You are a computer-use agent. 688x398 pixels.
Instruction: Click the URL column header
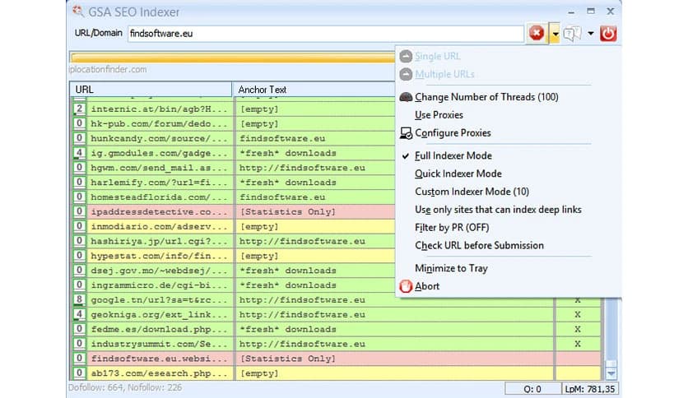point(151,90)
